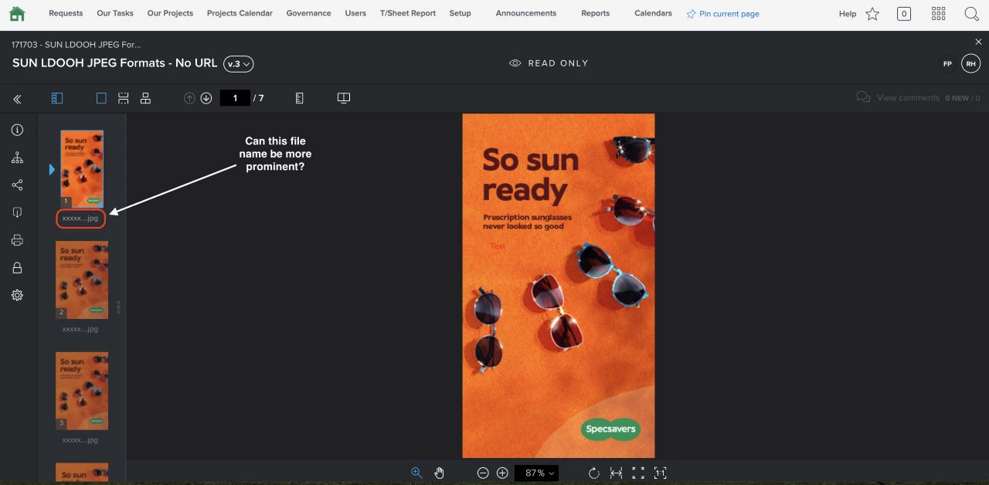Select the hand pan tool
Image resolution: width=989 pixels, height=485 pixels.
pos(439,473)
